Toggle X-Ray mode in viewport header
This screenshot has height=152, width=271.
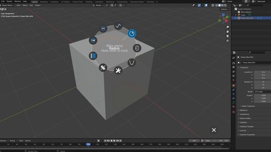pyautogui.click(x=213, y=5)
